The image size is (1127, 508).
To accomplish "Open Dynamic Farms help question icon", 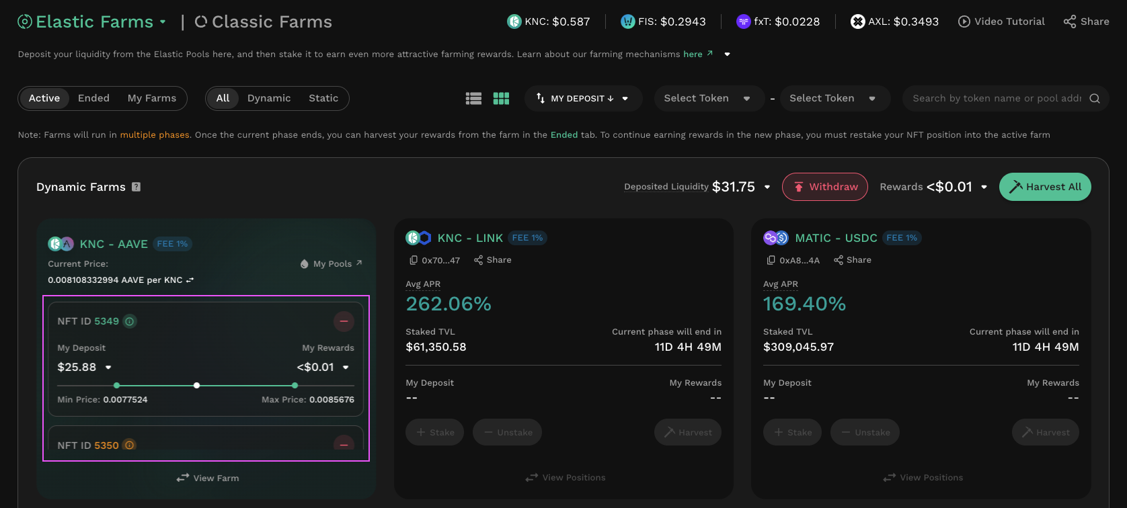I will pyautogui.click(x=136, y=187).
